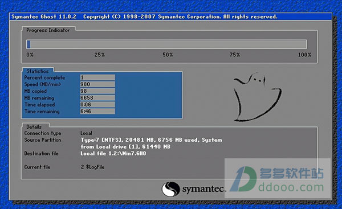The width and height of the screenshot is (342, 209).
Task: Click the Time remaining label
Action: pyautogui.click(x=42, y=112)
